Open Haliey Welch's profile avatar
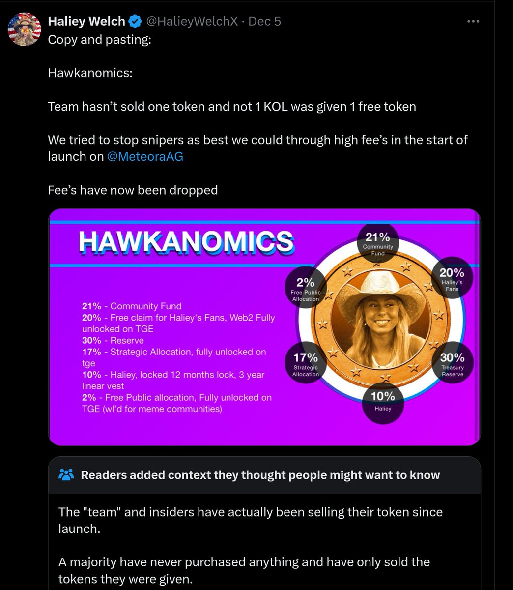 [24, 29]
